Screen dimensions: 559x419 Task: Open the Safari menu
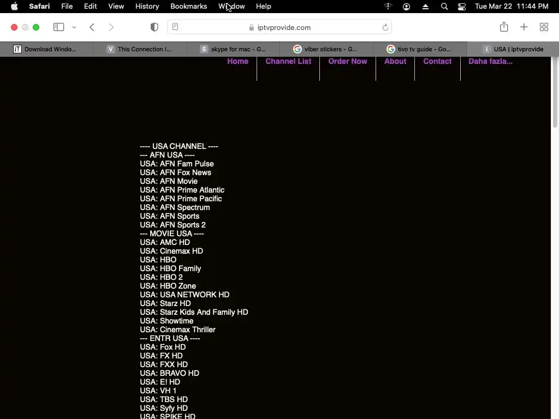[x=39, y=7]
